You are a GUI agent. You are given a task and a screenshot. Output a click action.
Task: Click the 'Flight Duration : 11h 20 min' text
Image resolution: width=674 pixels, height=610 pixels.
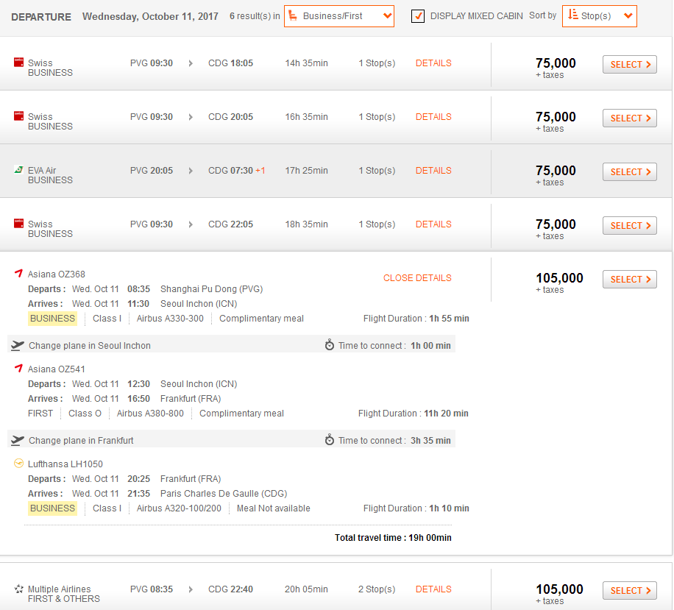[413, 414]
